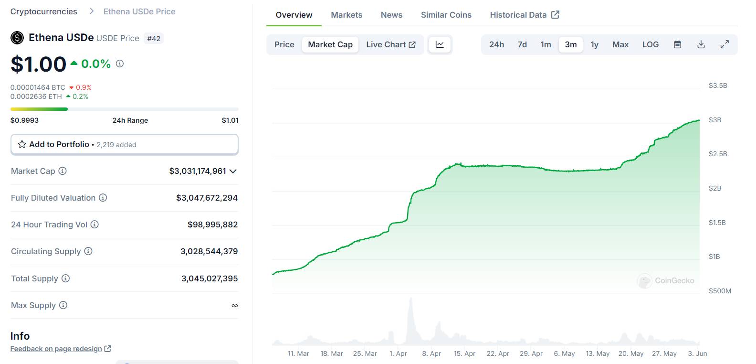Show Total Supply info icon
The image size is (756, 364).
[66, 278]
